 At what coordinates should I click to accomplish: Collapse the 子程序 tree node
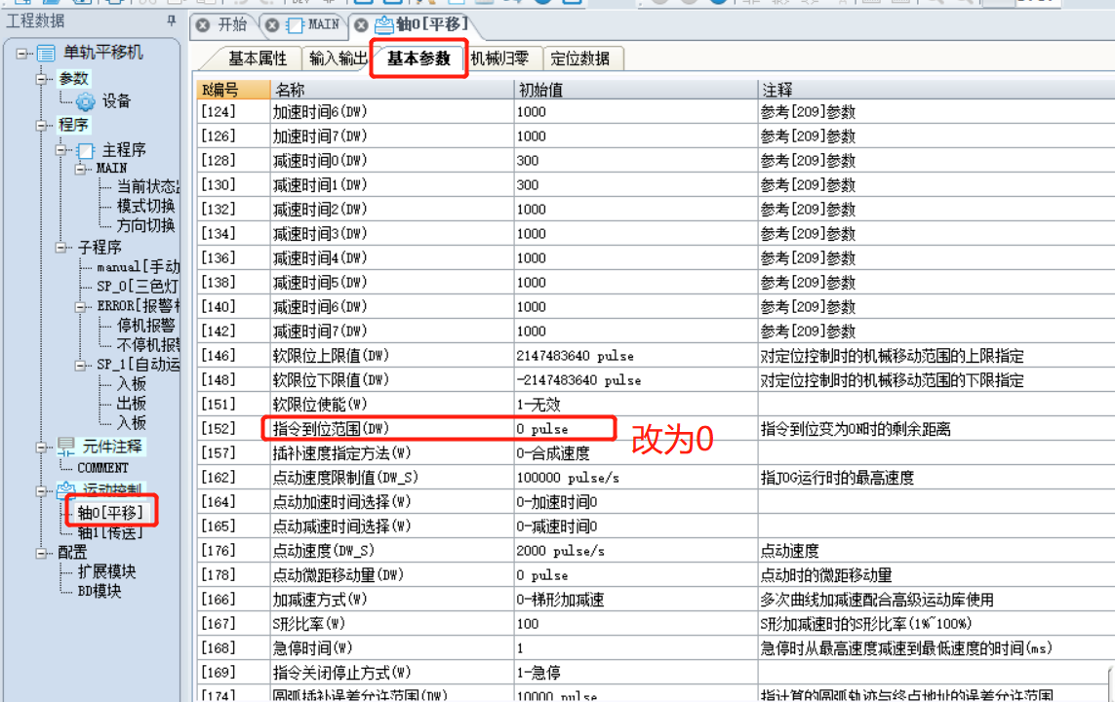tap(61, 248)
